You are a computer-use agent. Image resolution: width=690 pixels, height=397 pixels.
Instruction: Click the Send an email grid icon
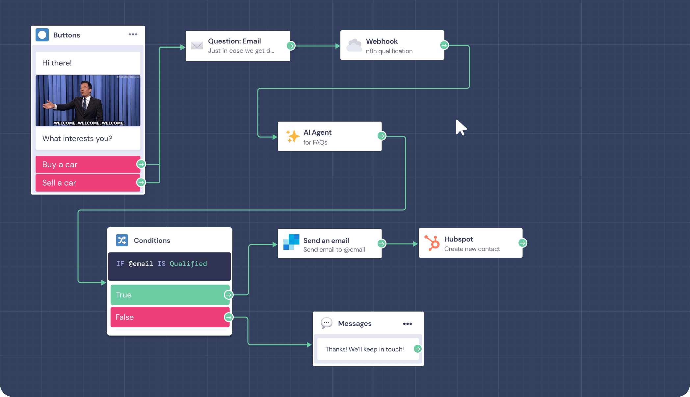[x=292, y=243]
